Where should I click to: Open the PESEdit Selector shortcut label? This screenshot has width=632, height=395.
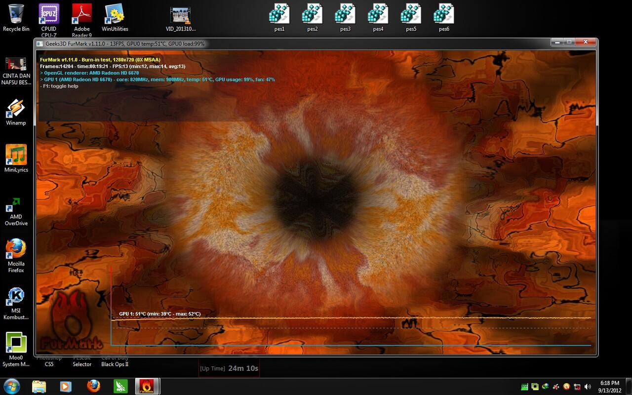(82, 361)
